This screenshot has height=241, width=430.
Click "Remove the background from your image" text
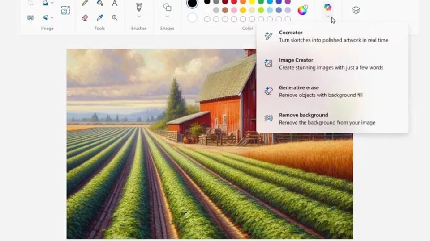(x=327, y=123)
